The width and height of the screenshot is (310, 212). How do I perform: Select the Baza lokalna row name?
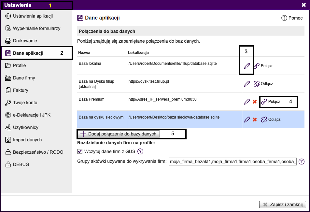point(90,64)
